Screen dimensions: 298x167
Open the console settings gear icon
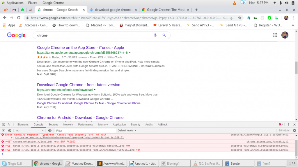pos(294,131)
